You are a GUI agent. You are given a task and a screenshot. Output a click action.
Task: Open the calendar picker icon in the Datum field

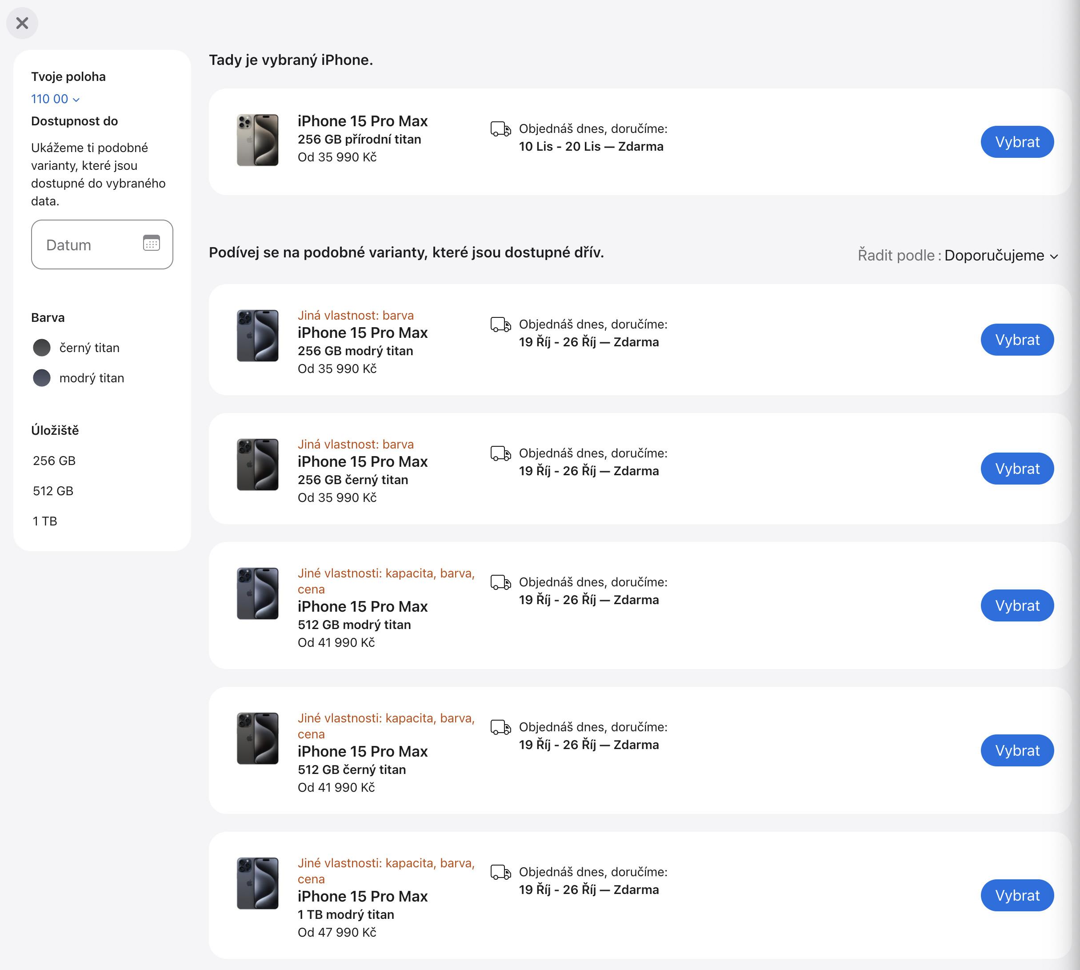point(151,243)
